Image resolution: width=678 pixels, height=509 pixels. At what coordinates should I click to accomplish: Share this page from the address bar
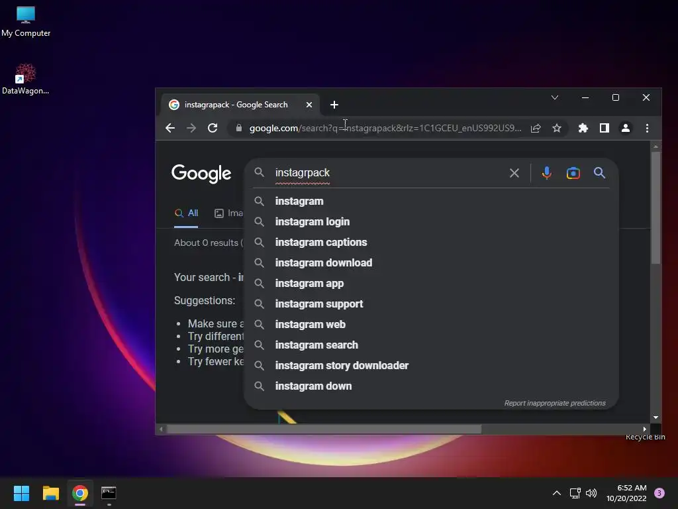click(x=536, y=128)
